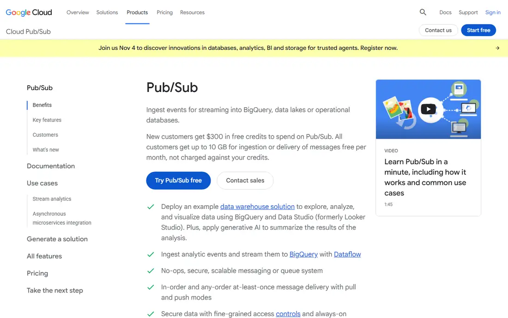Open the Support link
The height and width of the screenshot is (318, 508).
(468, 12)
